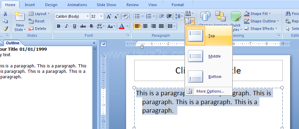Switch to the Design tab
Screen dimensions: 299x129
[51, 5]
